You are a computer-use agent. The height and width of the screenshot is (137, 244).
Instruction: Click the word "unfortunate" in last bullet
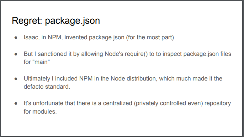48,103
